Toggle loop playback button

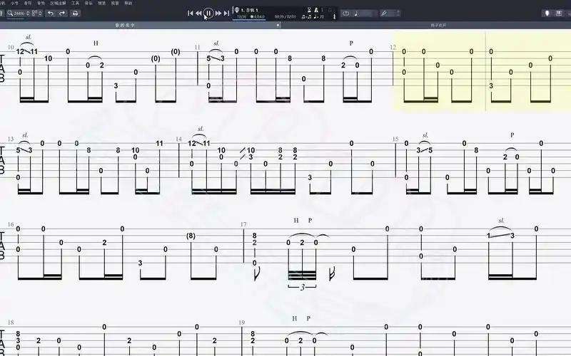pyautogui.click(x=346, y=13)
